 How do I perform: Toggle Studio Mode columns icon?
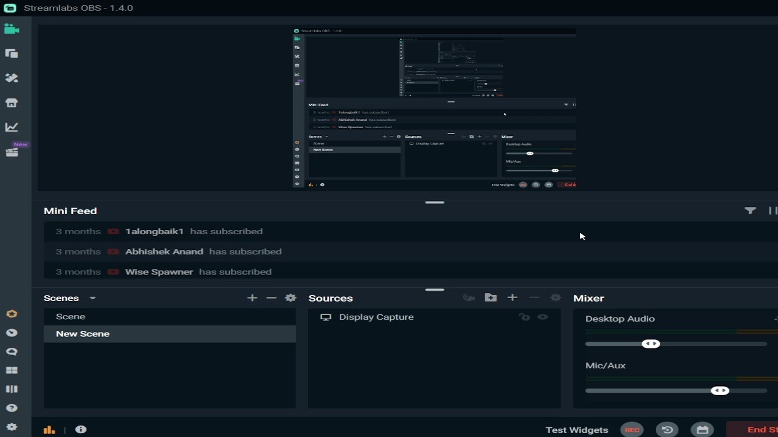click(12, 389)
